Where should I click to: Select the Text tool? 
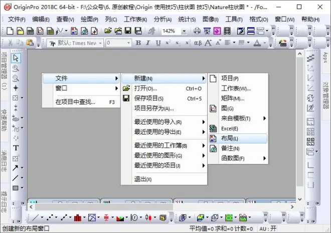click(16, 148)
